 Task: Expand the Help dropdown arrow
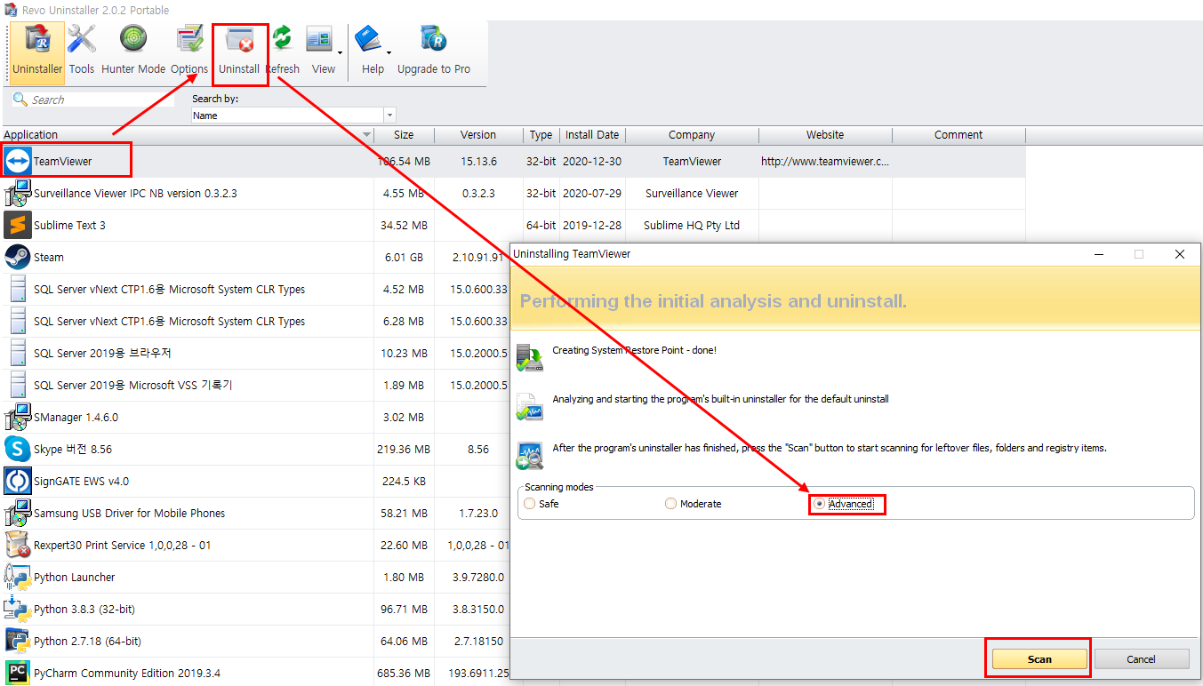pyautogui.click(x=389, y=53)
